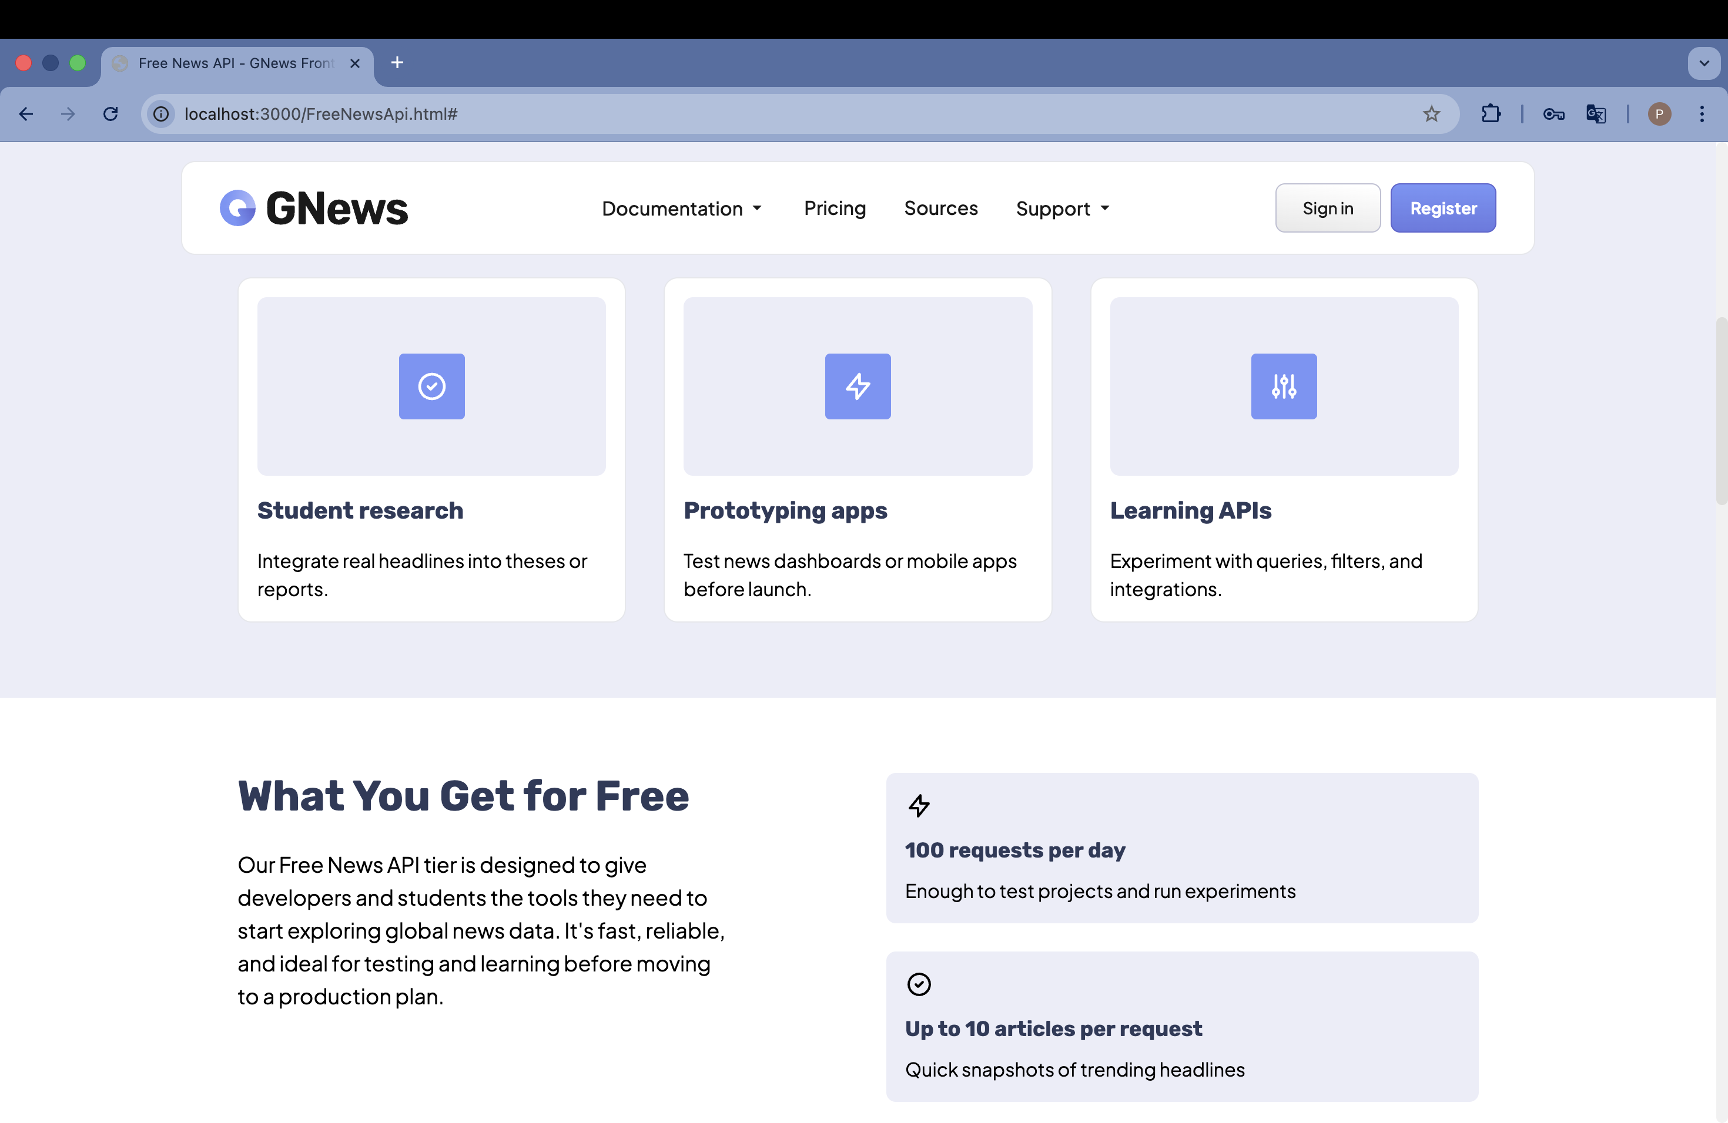Image resolution: width=1728 pixels, height=1123 pixels.
Task: Bookmark this page with the star icon
Action: [1431, 114]
